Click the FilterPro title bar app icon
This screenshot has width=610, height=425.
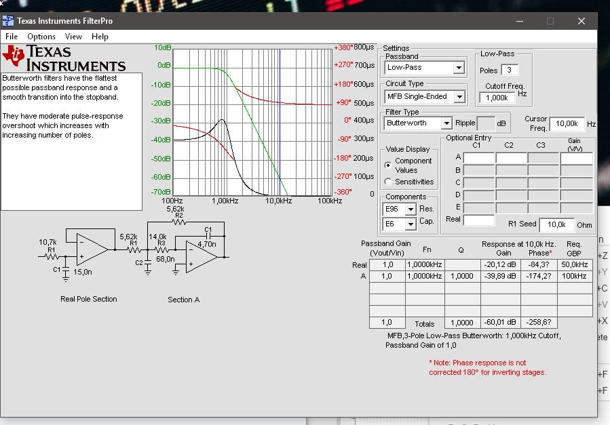pyautogui.click(x=7, y=21)
